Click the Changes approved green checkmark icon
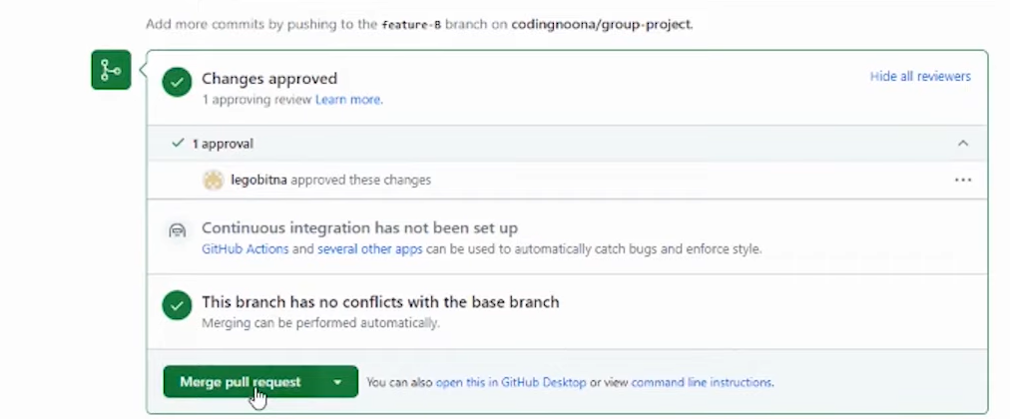Screen dimensions: 1010x419 178,83
